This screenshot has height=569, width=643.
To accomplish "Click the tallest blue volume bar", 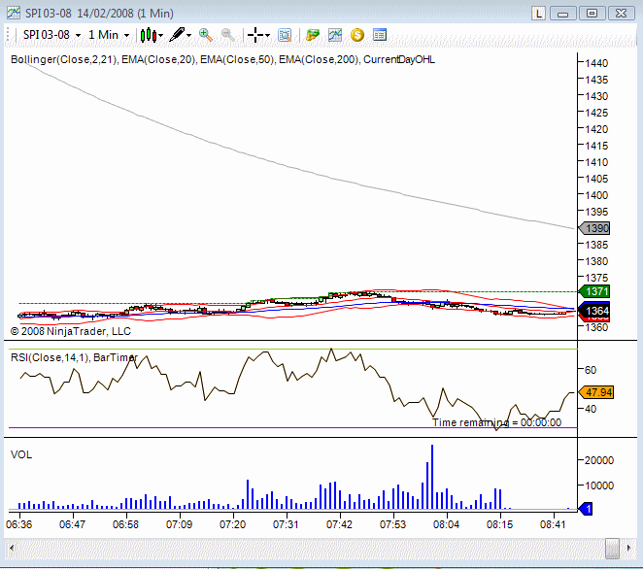I will pos(432,477).
